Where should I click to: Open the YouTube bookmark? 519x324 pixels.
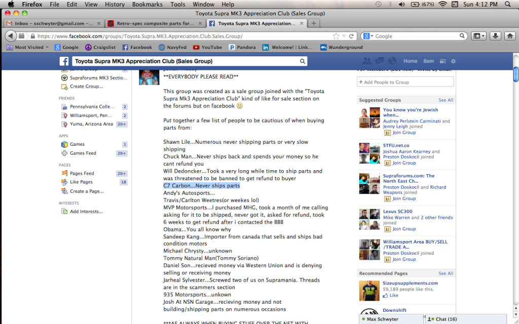(x=207, y=47)
